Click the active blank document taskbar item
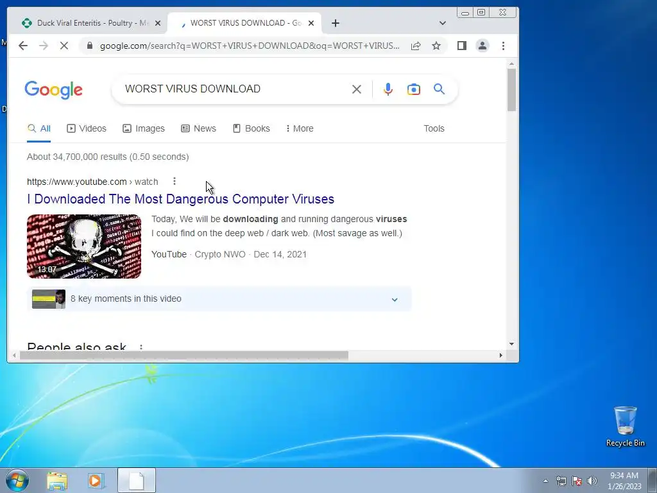Screen dimensions: 657x493 [137, 480]
